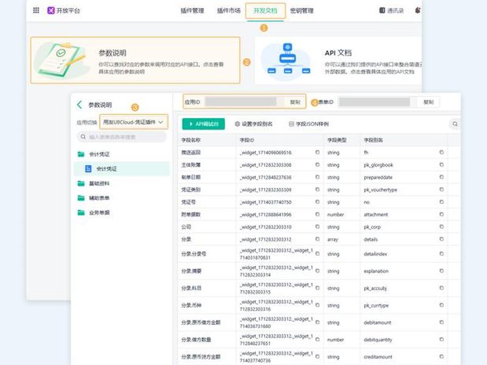
Task: Copy the alias explanation
Action: 441,271
